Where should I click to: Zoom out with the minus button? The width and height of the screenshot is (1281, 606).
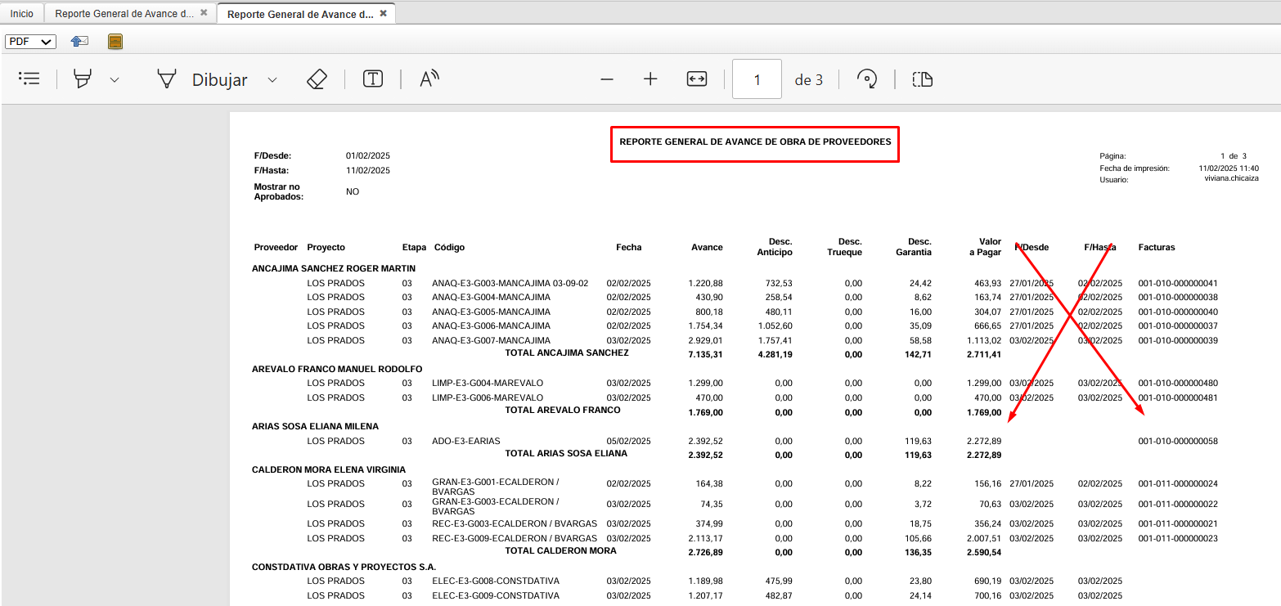point(607,79)
